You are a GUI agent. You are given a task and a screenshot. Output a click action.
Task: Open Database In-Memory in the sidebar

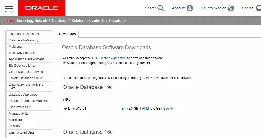23,40
